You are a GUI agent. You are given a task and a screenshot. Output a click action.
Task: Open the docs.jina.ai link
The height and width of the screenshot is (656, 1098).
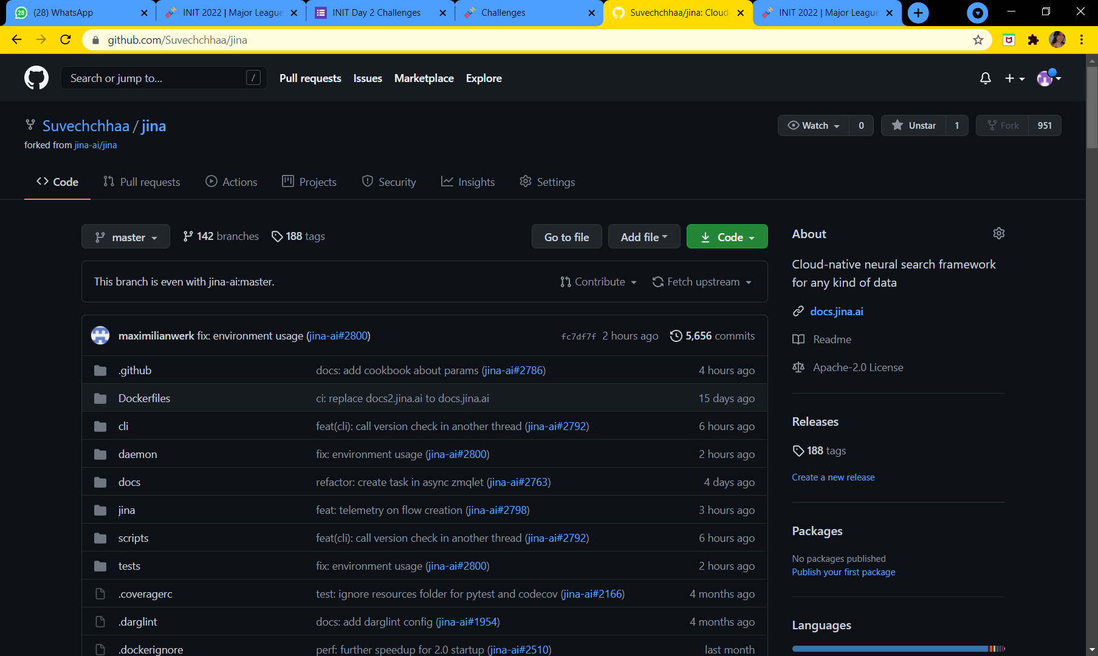point(837,312)
